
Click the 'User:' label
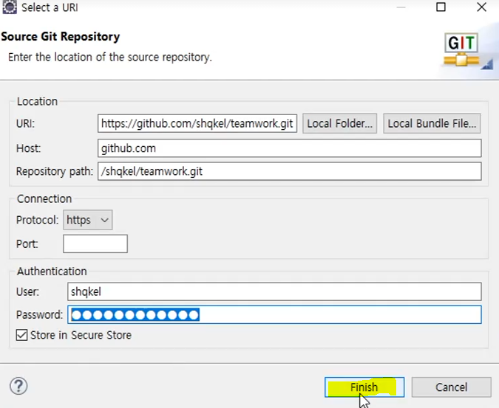(x=27, y=291)
